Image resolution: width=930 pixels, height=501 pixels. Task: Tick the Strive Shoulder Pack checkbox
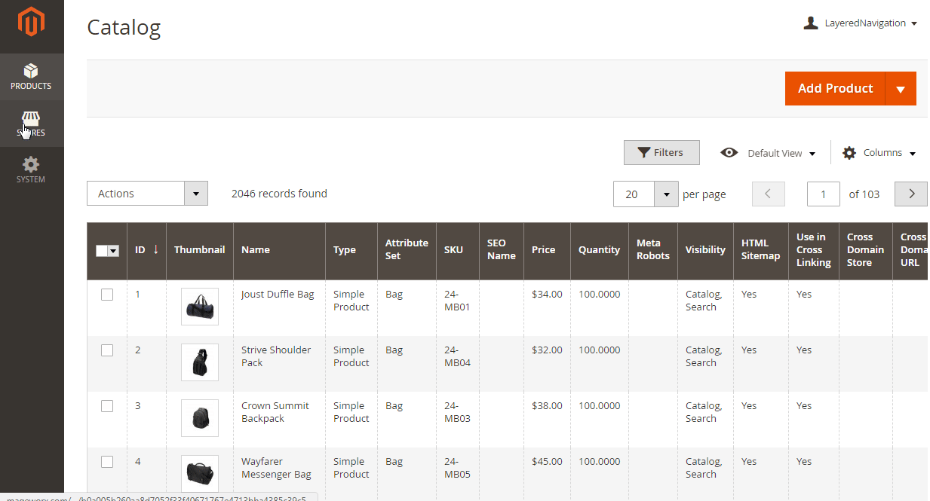107,350
